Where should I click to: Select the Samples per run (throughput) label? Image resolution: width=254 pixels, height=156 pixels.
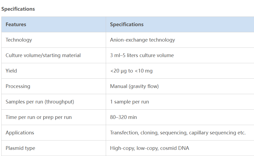pyautogui.click(x=40, y=102)
